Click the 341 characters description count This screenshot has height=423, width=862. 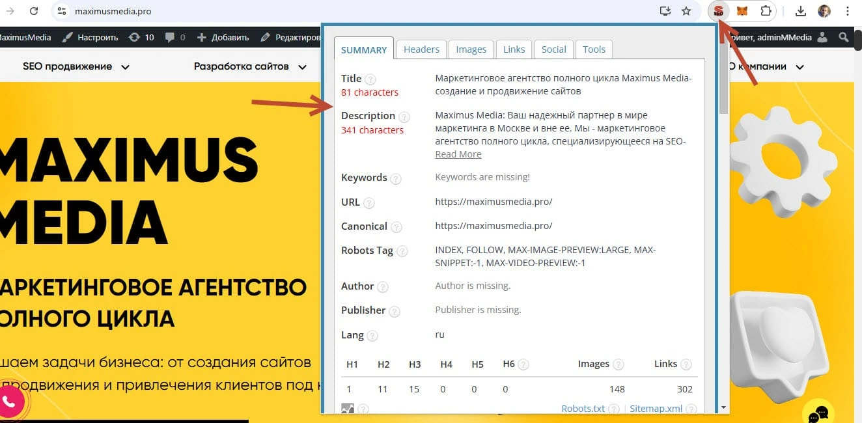point(372,130)
